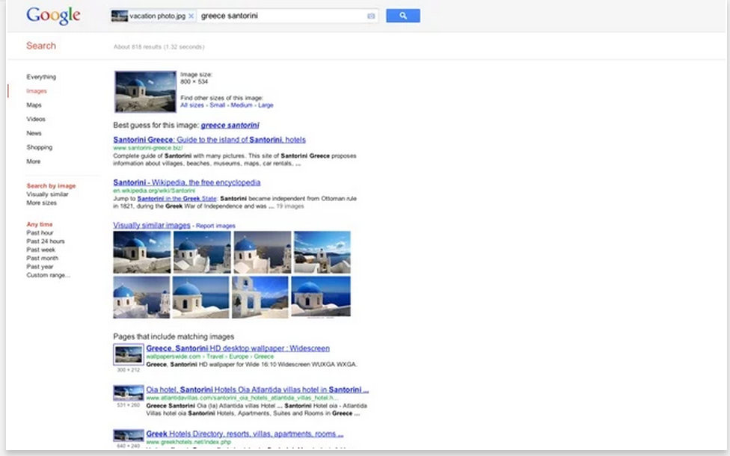This screenshot has width=730, height=456.
Task: Remove the vacation photo.jpg image chip
Action: 191,16
